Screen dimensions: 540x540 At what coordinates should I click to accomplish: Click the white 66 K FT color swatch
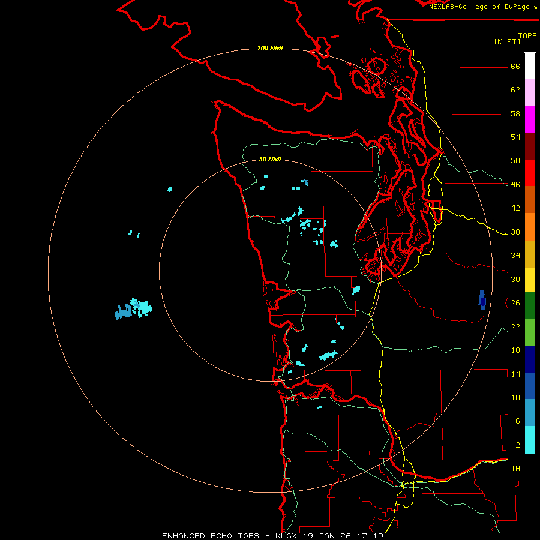pyautogui.click(x=530, y=66)
